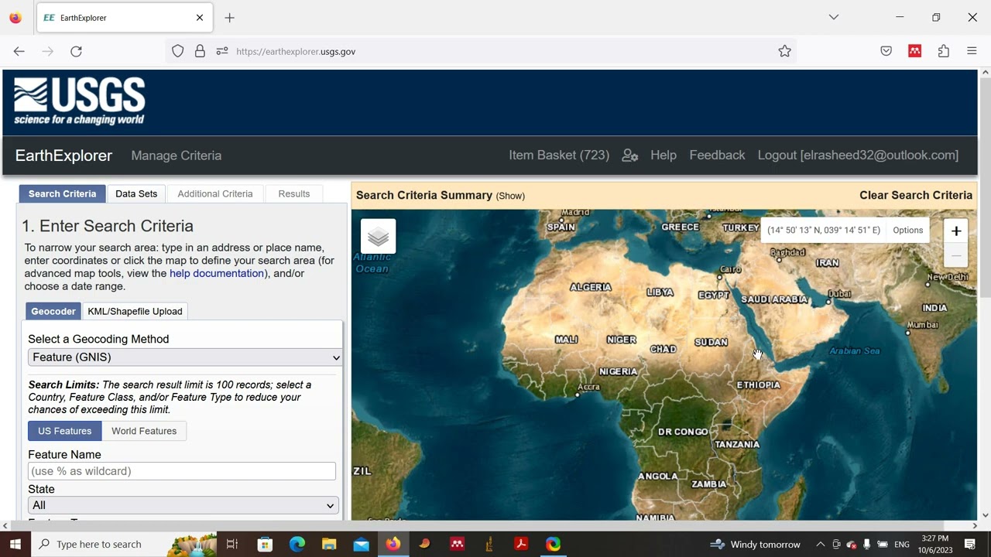Open a new browser tab
991x557 pixels.
point(229,17)
